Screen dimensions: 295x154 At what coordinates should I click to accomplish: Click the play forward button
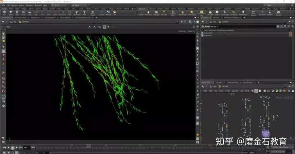pos(16,147)
